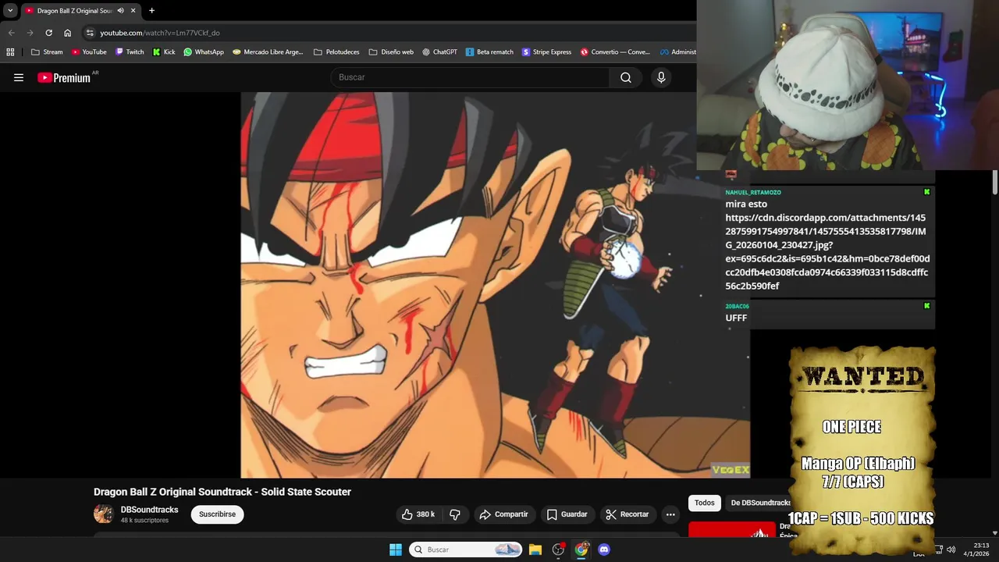Open the tab search dropdown arrow
999x562 pixels.
[10, 11]
